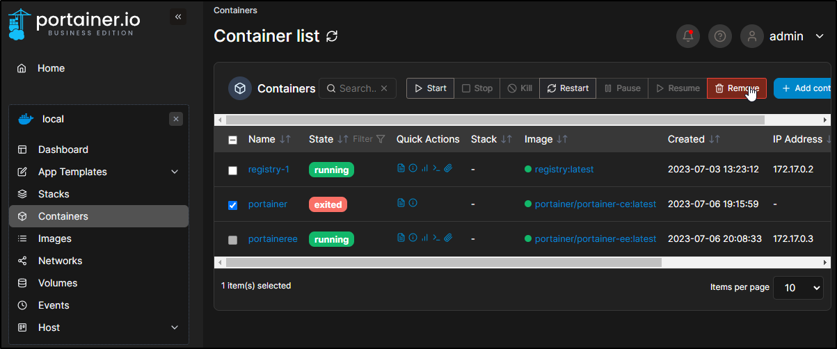The width and height of the screenshot is (837, 349).
Task: Click the Stop button
Action: [x=477, y=88]
